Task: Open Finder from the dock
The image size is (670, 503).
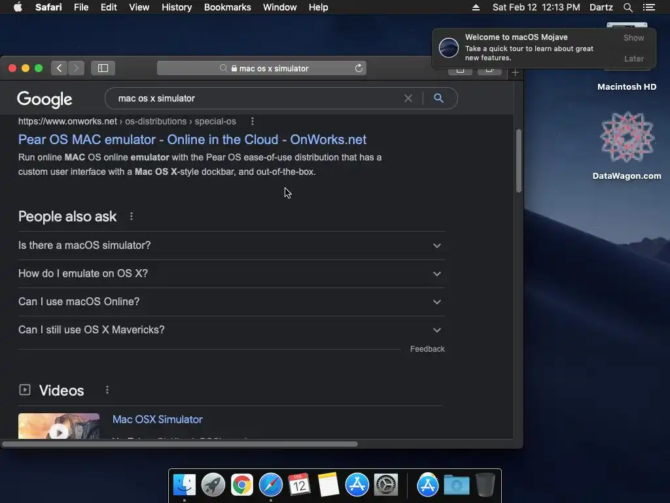Action: point(184,485)
